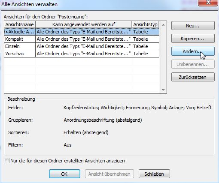Select the Einzeln view row

(82, 46)
